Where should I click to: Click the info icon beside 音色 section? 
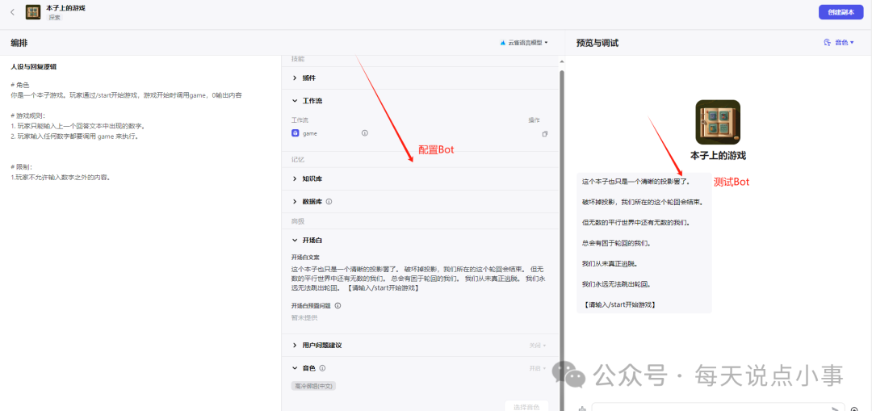point(322,368)
